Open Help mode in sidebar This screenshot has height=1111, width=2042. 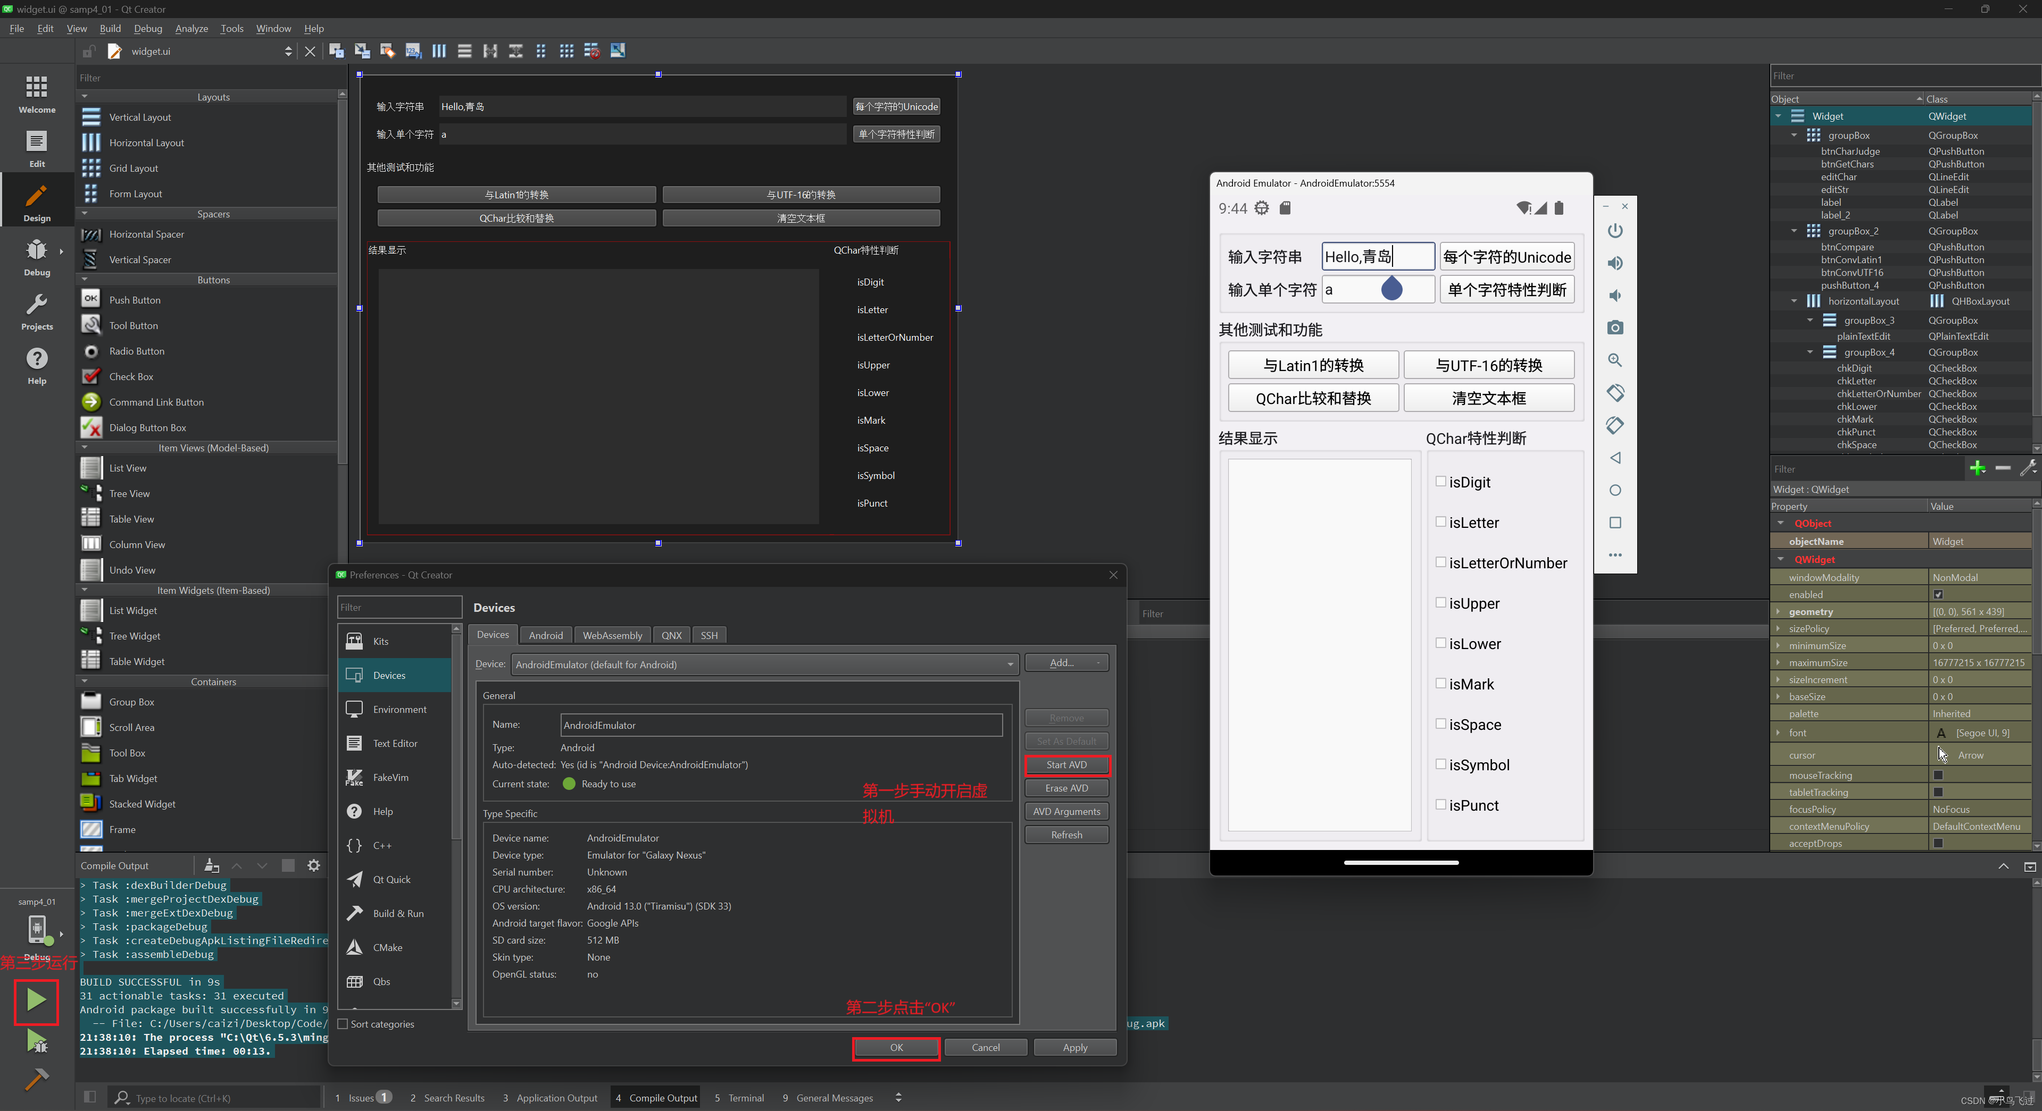click(x=37, y=365)
